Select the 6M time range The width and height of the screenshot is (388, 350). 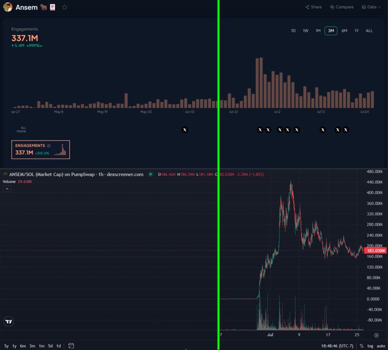coord(344,31)
